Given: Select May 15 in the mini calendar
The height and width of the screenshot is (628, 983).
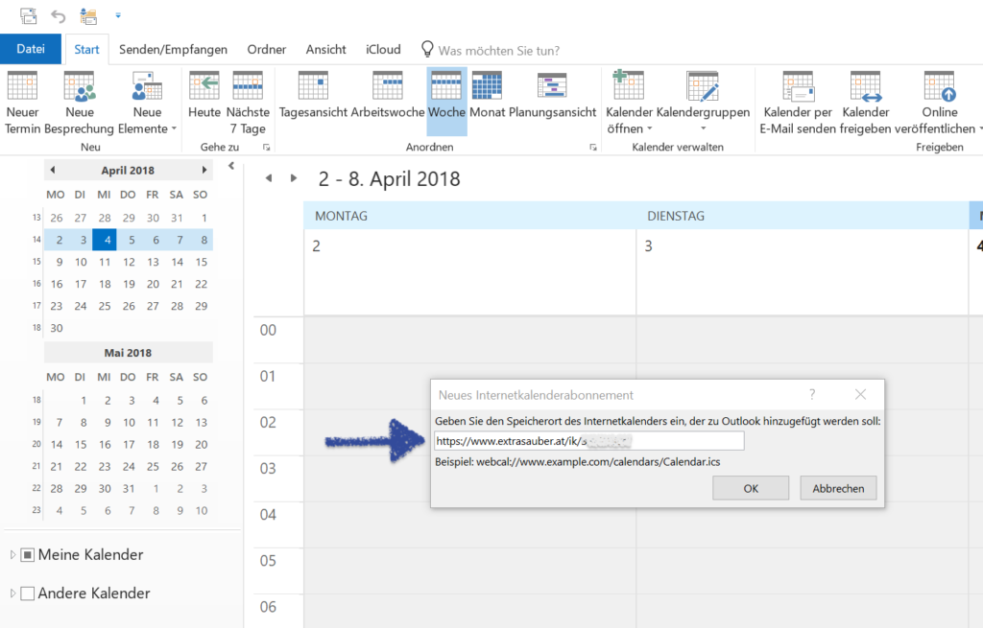Looking at the screenshot, I should coord(81,445).
